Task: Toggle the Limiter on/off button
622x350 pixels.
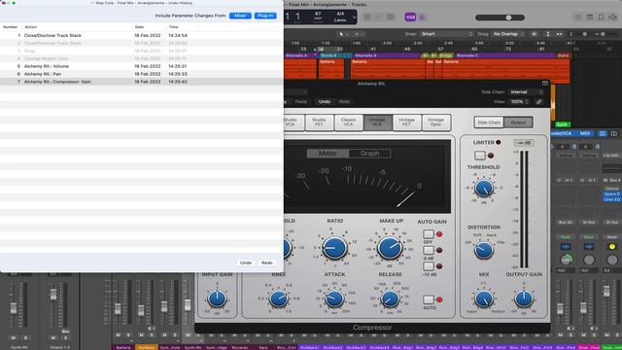Action: click(479, 156)
